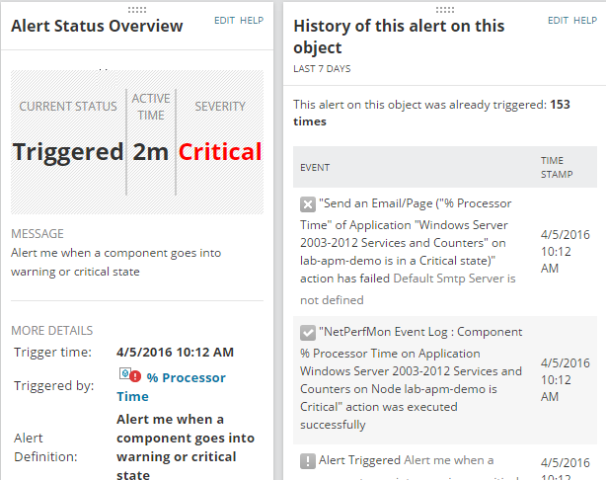The height and width of the screenshot is (480, 606).
Task: Click the Triggered current status text
Action: tap(67, 152)
